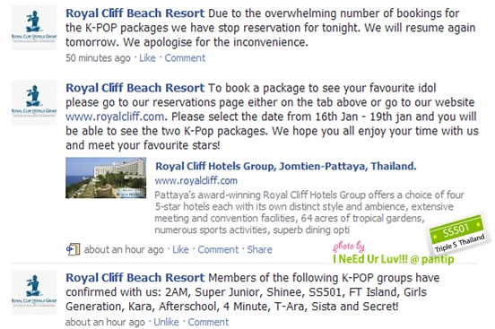Like the K-POP bookings stopped post

pyautogui.click(x=147, y=57)
